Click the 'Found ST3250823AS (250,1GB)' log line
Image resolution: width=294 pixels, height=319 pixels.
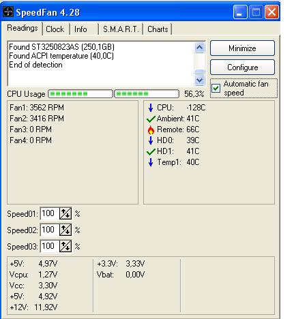61,47
